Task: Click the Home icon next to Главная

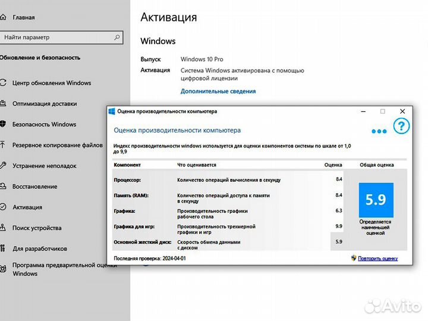Action: tap(3, 18)
